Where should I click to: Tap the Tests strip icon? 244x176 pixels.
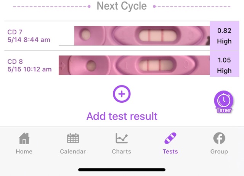[170, 138]
